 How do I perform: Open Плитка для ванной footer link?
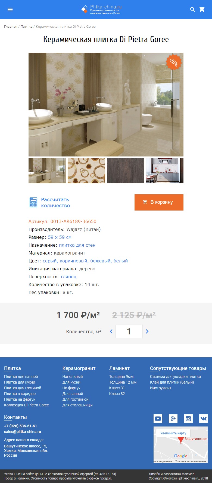21,377
